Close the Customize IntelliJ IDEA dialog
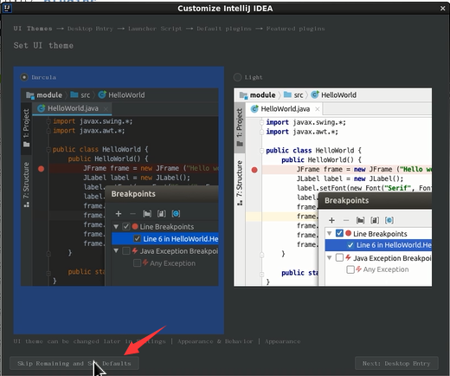This screenshot has height=376, width=450. pyautogui.click(x=443, y=9)
